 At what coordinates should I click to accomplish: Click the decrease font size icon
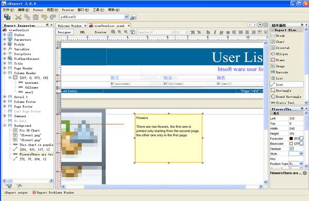(199, 32)
